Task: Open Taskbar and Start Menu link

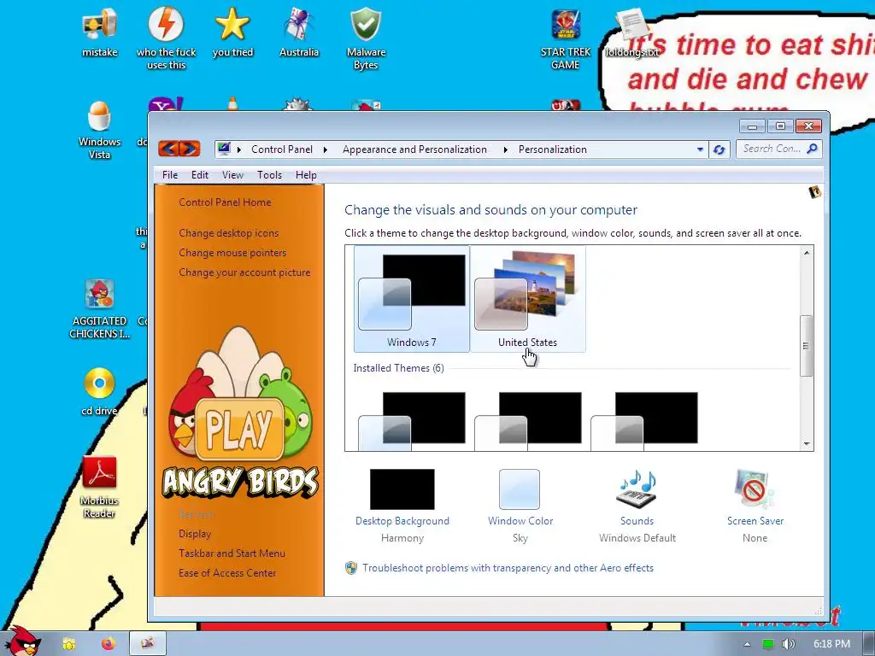Action: click(232, 553)
